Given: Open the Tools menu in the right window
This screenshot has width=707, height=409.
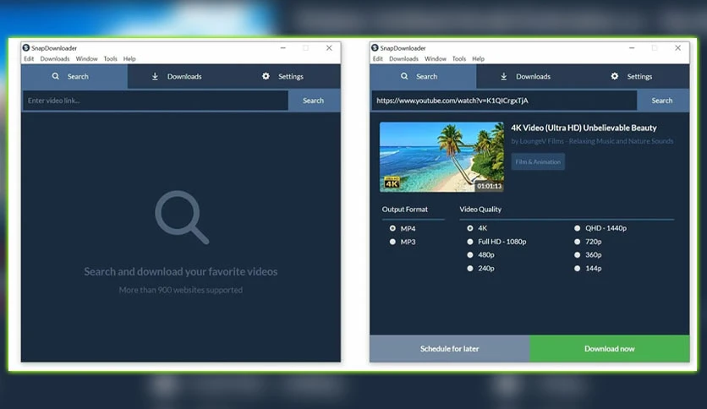Looking at the screenshot, I should point(459,58).
